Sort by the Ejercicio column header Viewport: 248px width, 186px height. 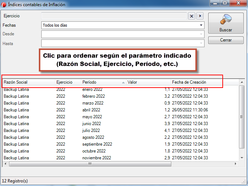click(x=68, y=82)
